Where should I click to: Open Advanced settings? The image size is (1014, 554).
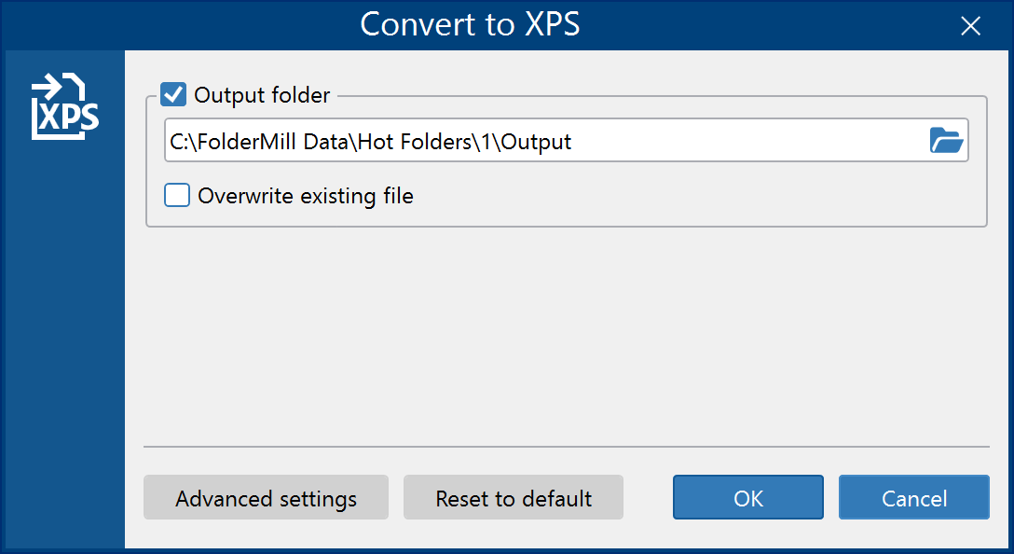[266, 498]
